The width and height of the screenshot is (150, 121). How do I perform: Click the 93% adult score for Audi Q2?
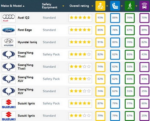pyautogui.click(x=100, y=18)
